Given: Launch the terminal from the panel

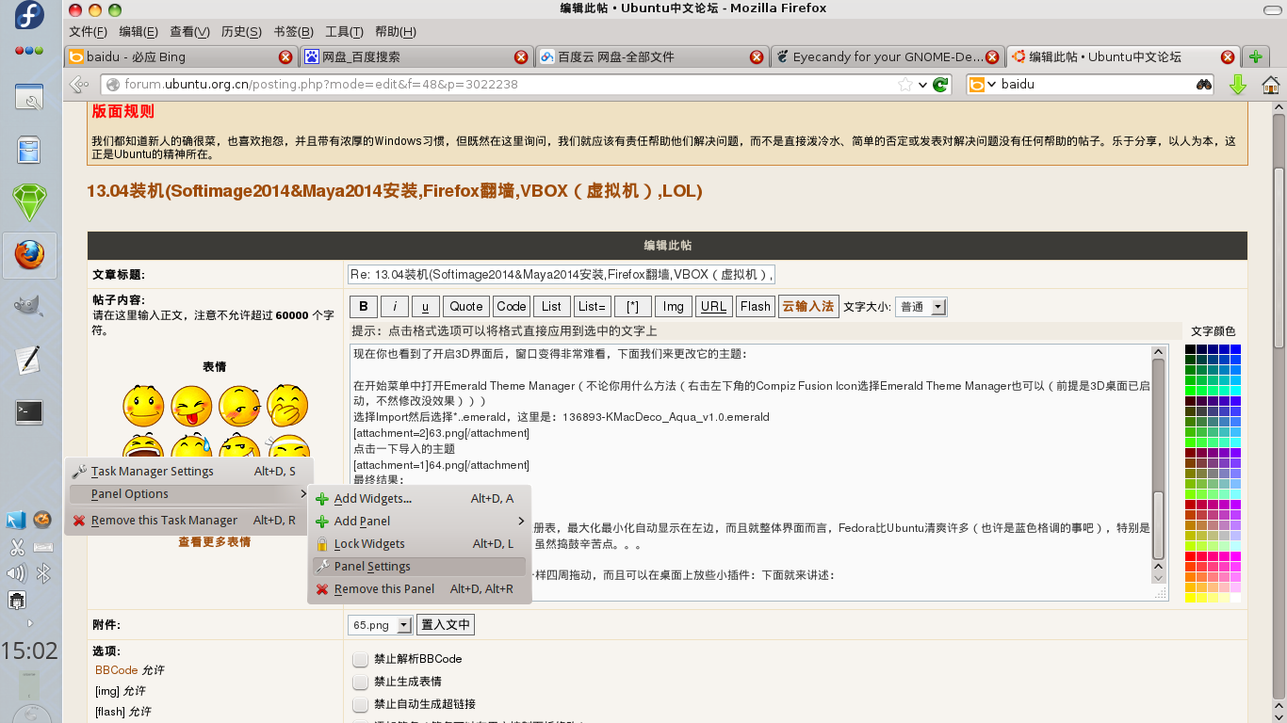Looking at the screenshot, I should (29, 411).
